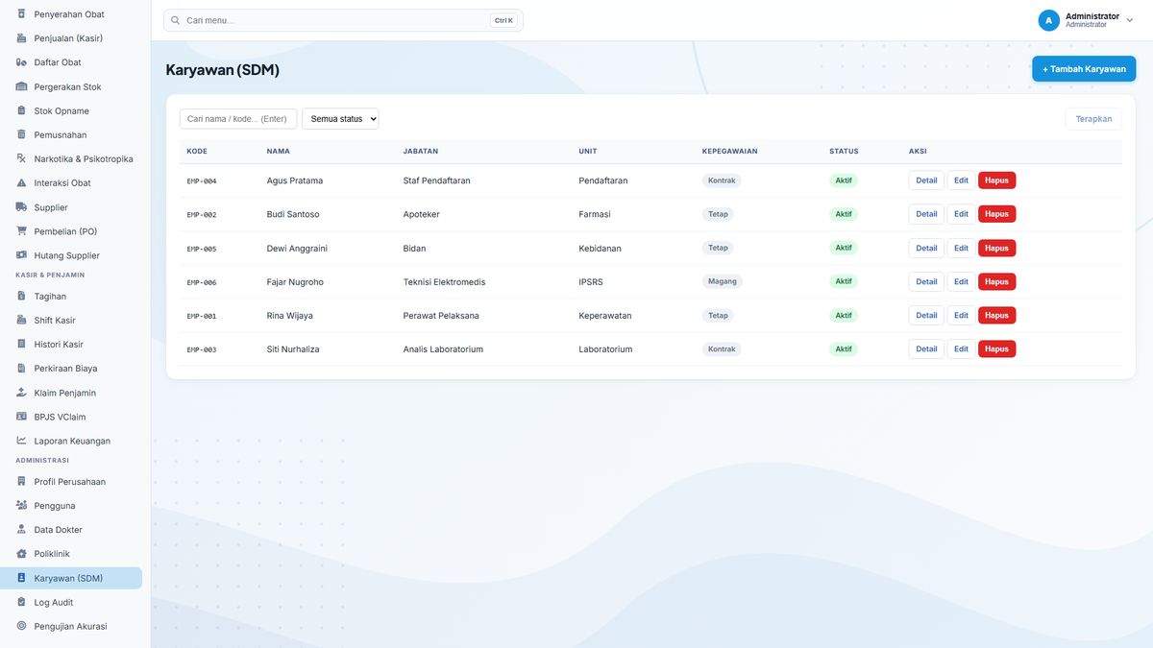Viewport: 1153px width, 648px height.
Task: Click the Daftar Obat pill icon
Action: pyautogui.click(x=21, y=62)
